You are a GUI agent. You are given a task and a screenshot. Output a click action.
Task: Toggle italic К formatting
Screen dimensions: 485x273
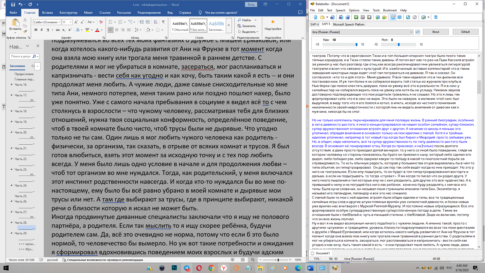(x=42, y=30)
